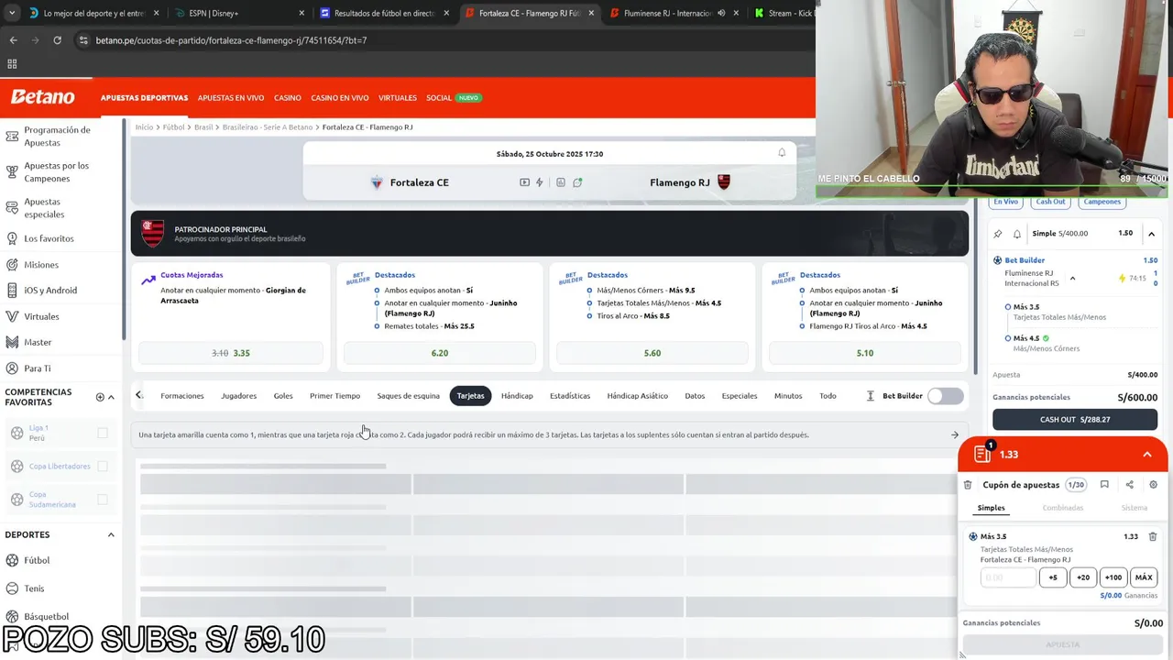
Task: Click the site info icon in address bar
Action: (83, 40)
